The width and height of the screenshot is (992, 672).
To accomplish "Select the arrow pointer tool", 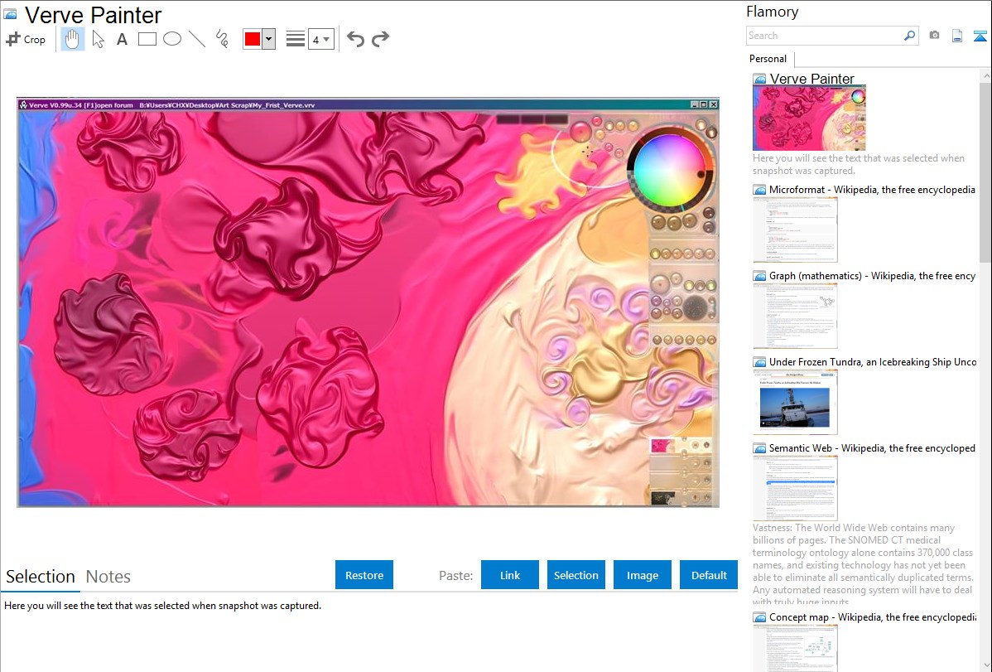I will (98, 39).
